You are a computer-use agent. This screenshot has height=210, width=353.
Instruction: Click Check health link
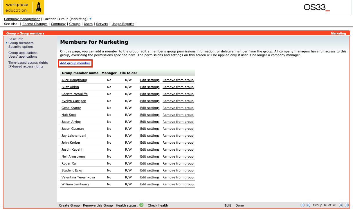click(158, 205)
